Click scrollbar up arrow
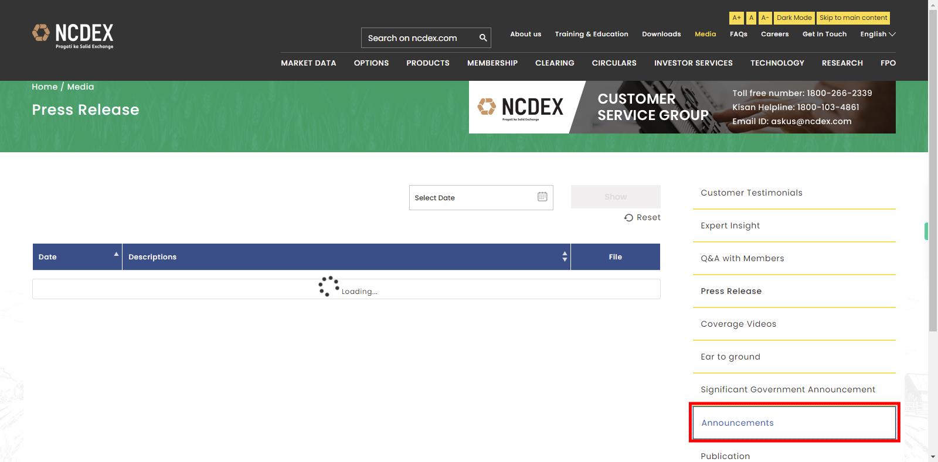The width and height of the screenshot is (938, 462). pos(933,4)
